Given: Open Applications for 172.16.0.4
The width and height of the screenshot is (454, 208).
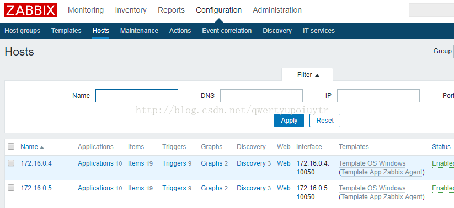Looking at the screenshot, I should pos(95,163).
